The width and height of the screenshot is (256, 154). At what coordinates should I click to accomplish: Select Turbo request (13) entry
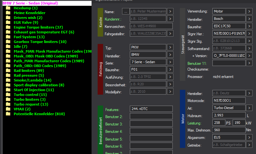[x=31, y=104]
